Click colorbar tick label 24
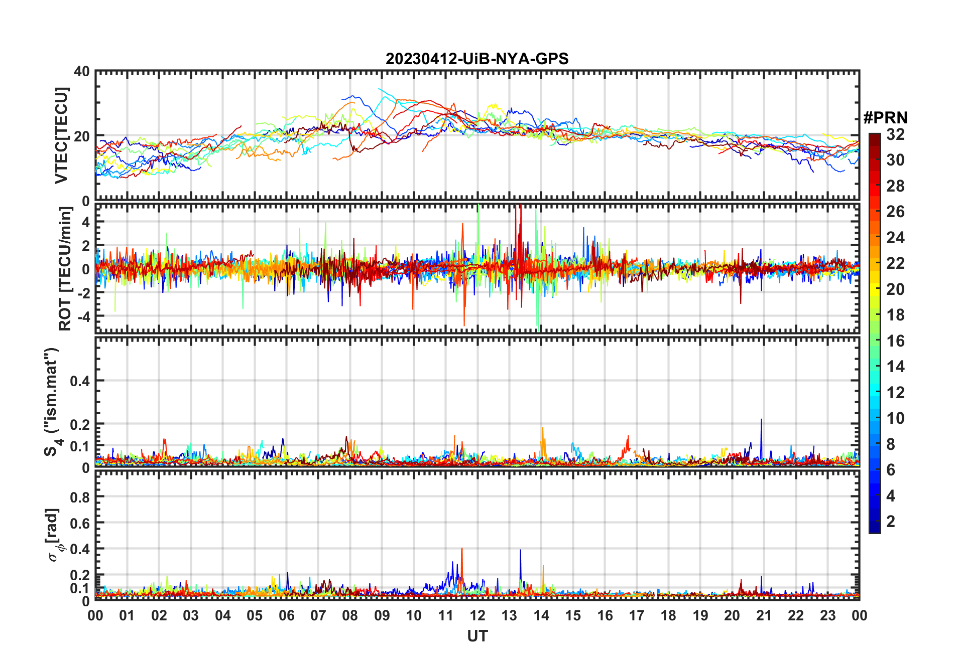 pos(895,238)
